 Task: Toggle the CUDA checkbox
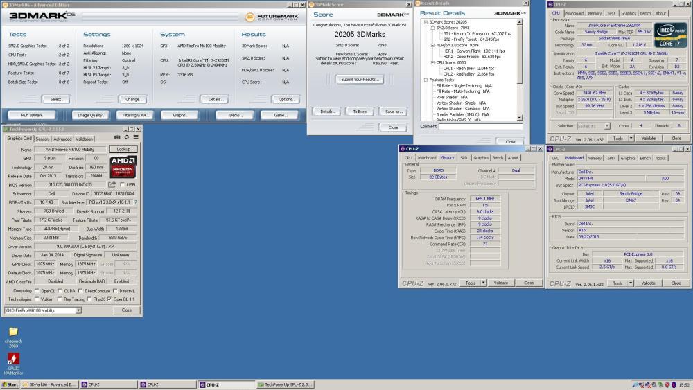(x=60, y=291)
